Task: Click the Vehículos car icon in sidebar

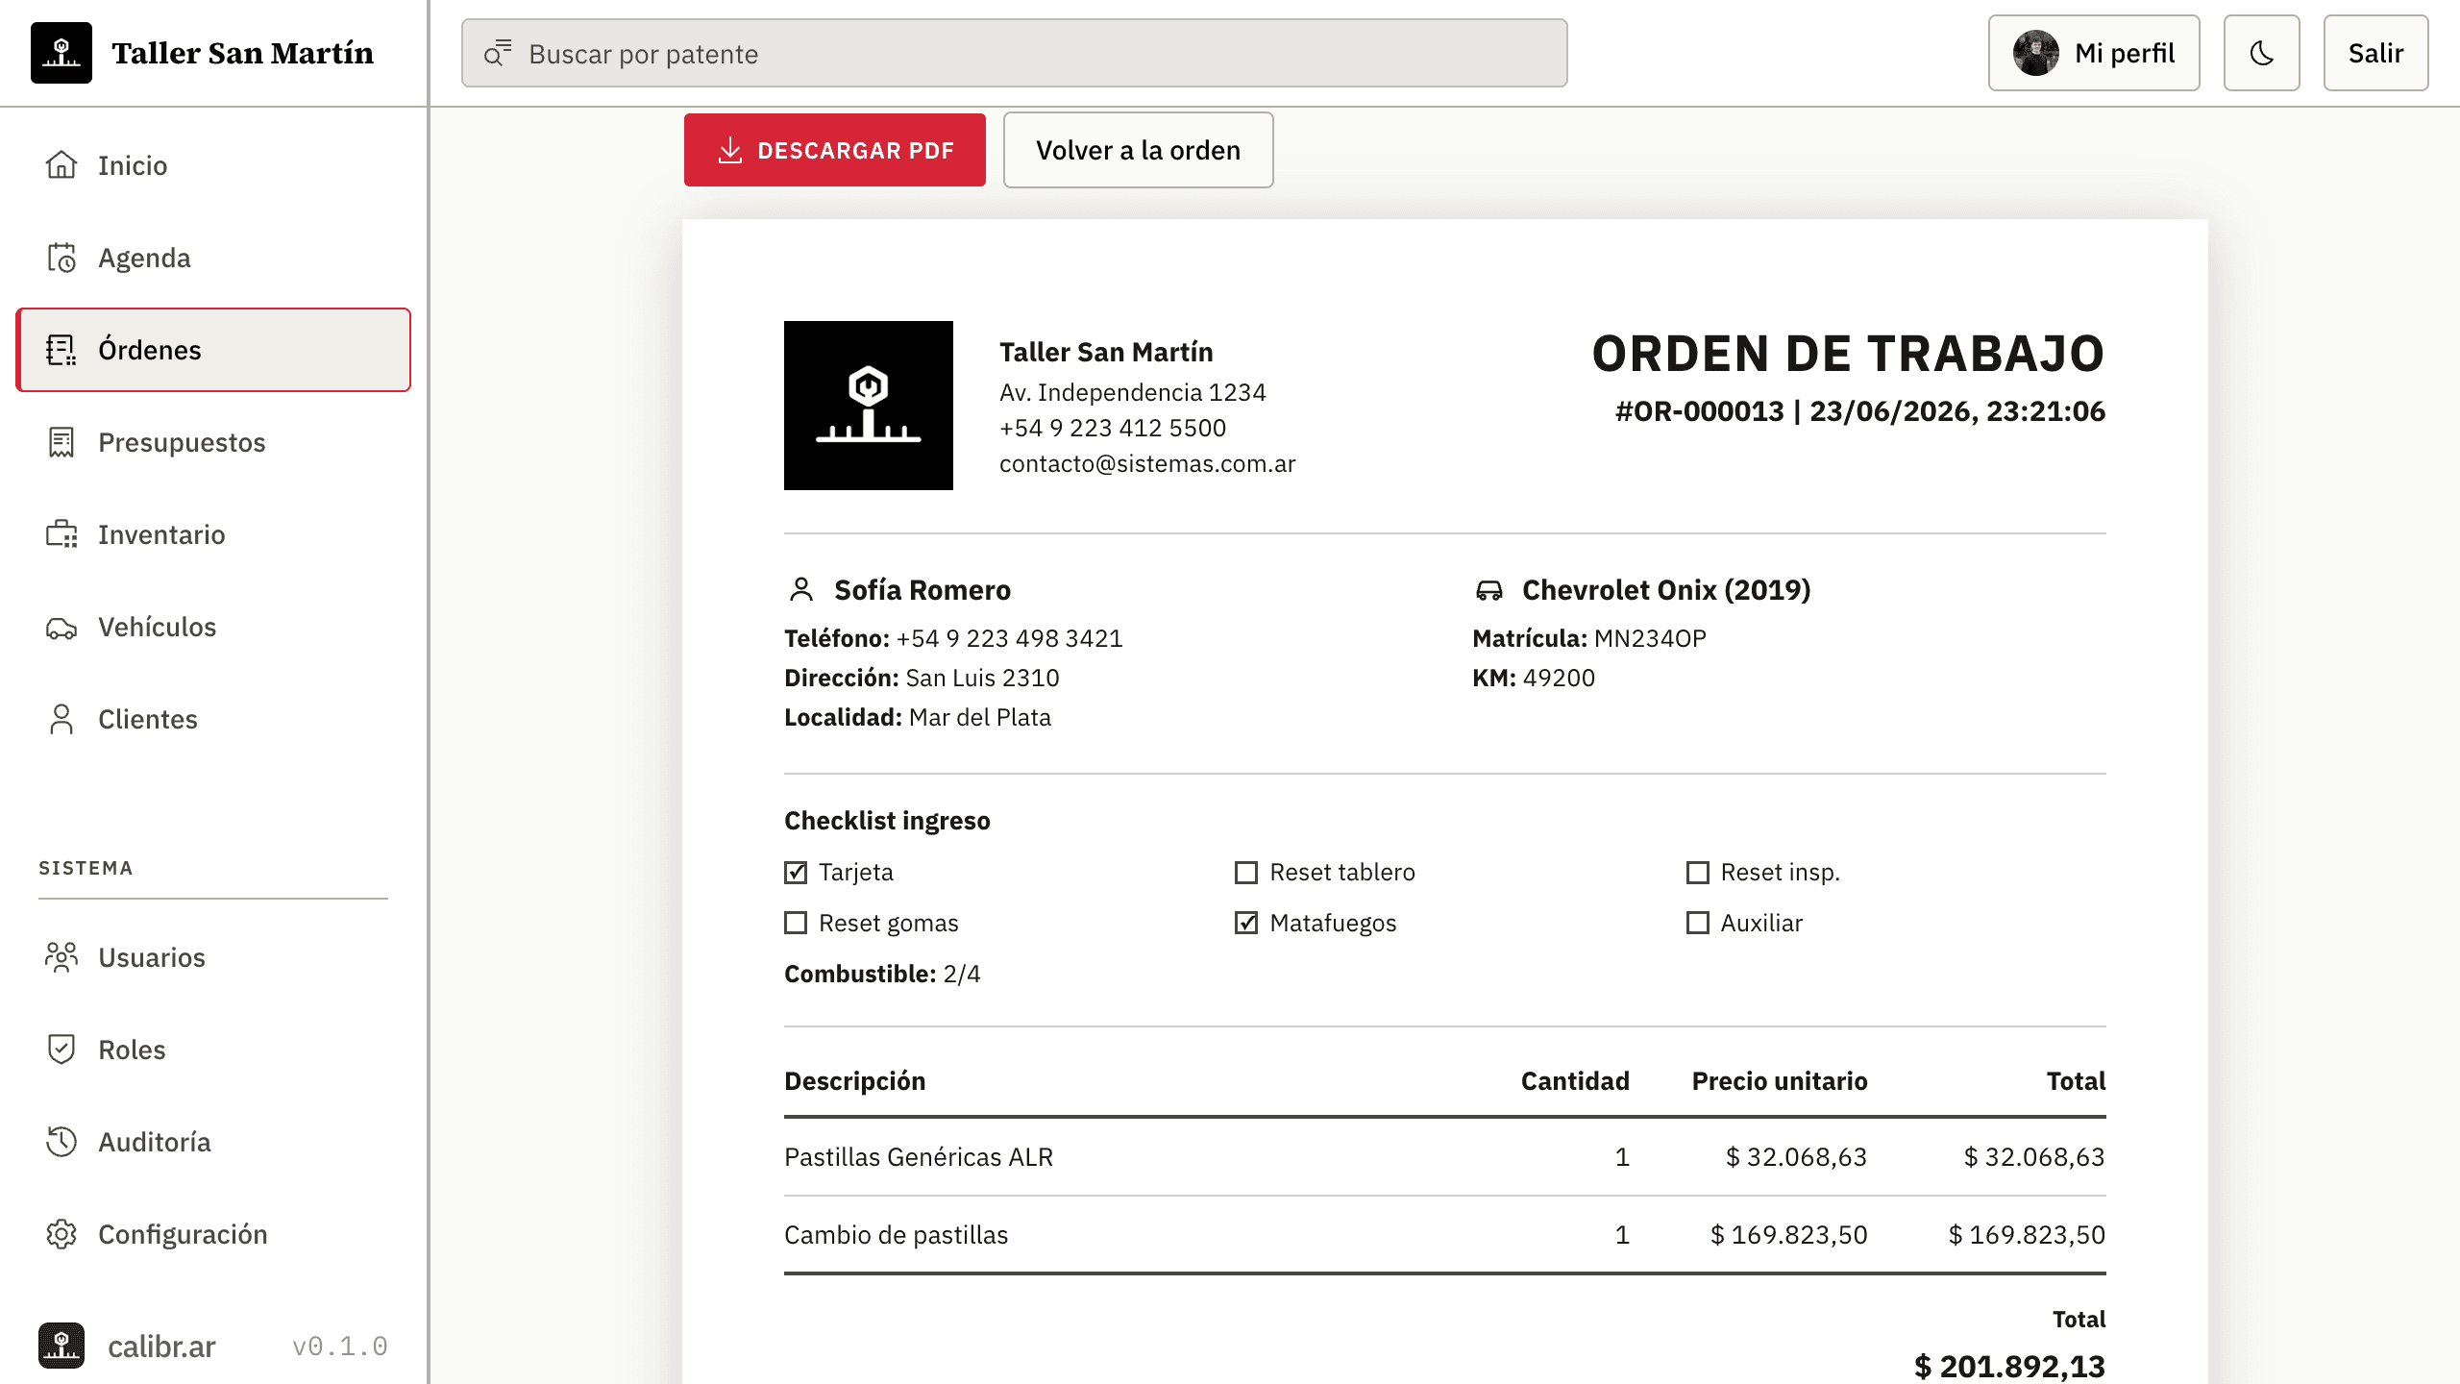Action: pyautogui.click(x=61, y=627)
